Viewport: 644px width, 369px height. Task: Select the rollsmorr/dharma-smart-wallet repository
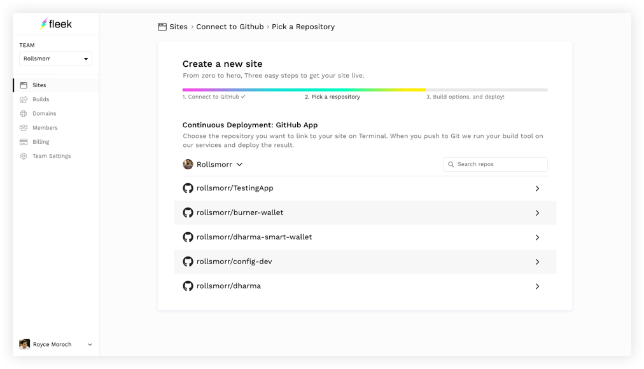(365, 237)
